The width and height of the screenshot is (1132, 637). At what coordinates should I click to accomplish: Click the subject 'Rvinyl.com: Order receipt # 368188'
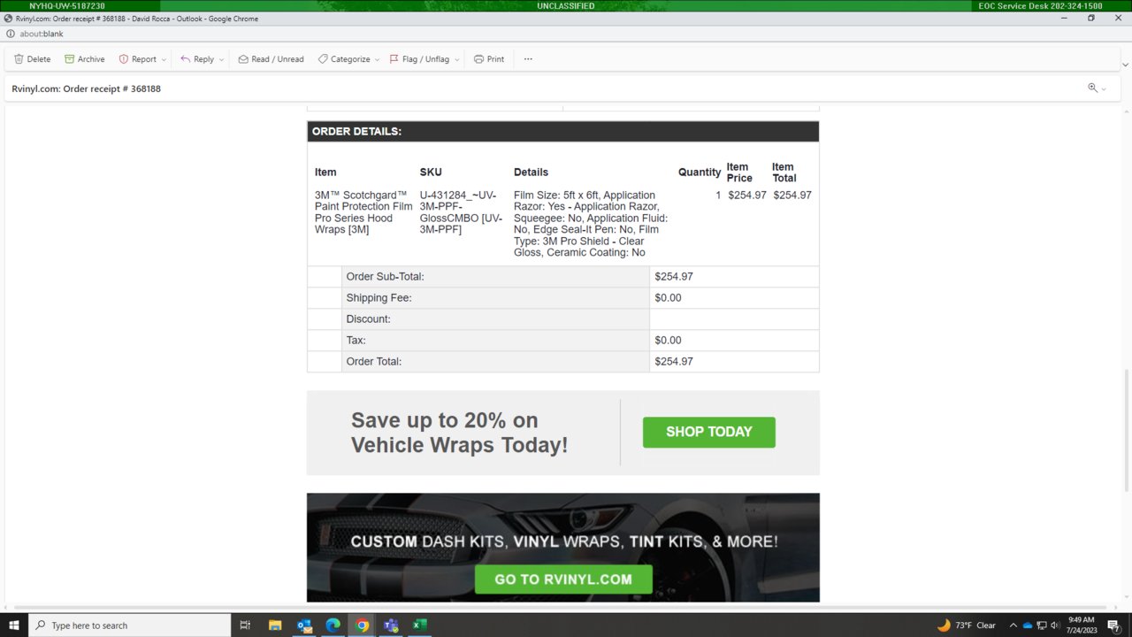pos(87,88)
